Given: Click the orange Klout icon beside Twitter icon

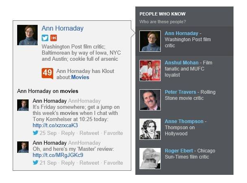Looking at the screenshot, I should [54, 38].
